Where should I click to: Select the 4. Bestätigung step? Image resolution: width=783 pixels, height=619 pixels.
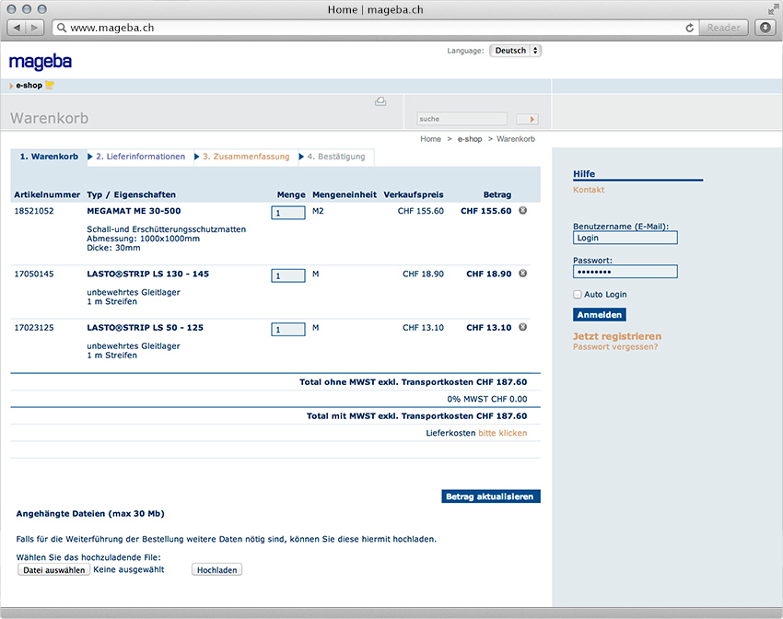tap(336, 157)
